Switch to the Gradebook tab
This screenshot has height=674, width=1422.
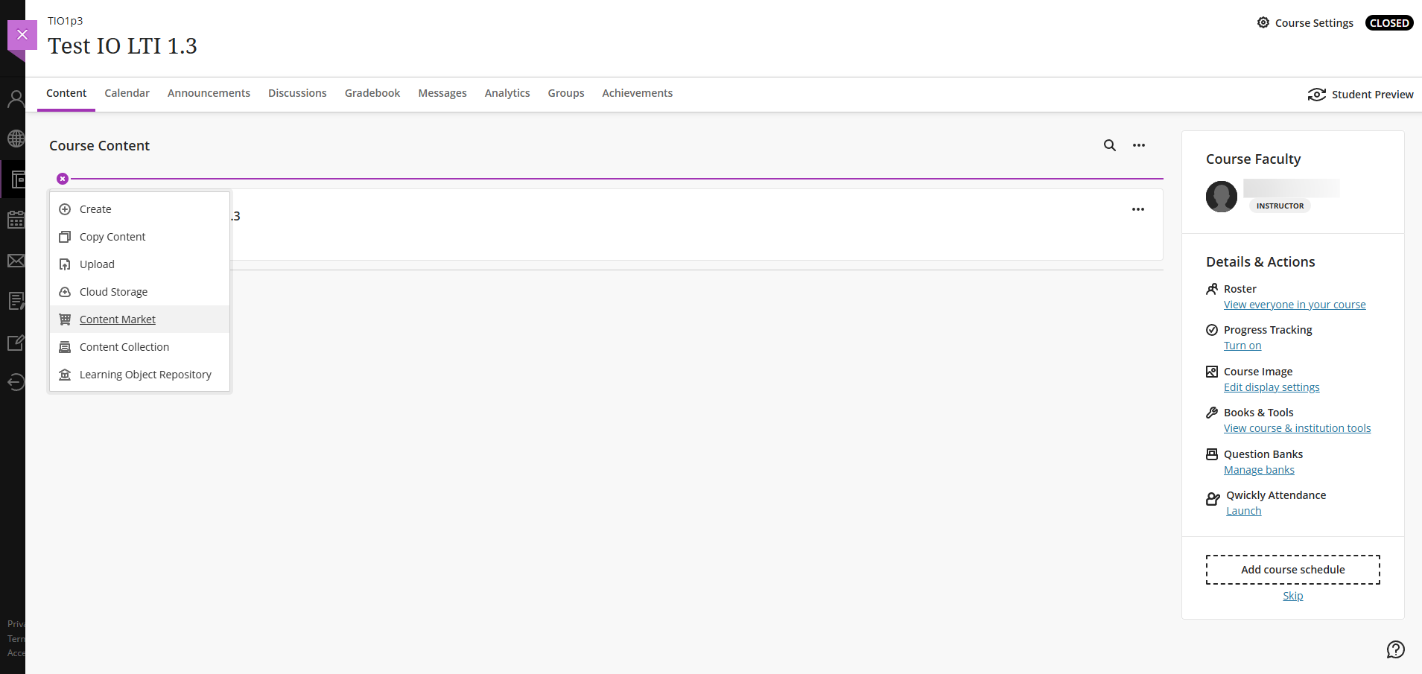(372, 93)
